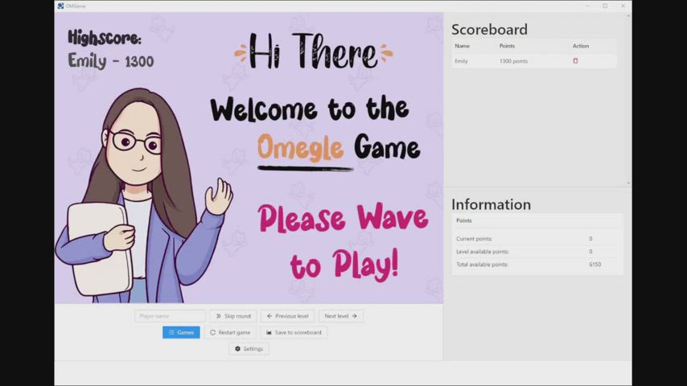Click the Points column header in Scoreboard

507,46
